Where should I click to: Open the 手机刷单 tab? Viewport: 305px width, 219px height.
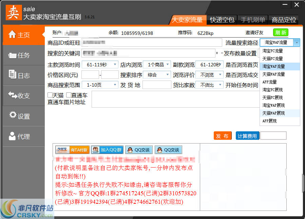click(x=253, y=20)
